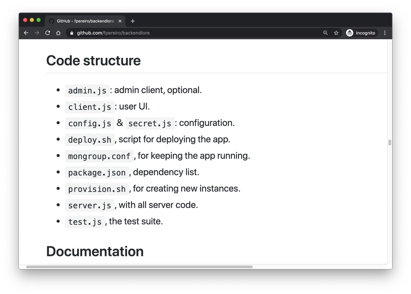Click the text 'script for deploying the app.'
The width and height of the screenshot is (411, 294).
pos(174,140)
